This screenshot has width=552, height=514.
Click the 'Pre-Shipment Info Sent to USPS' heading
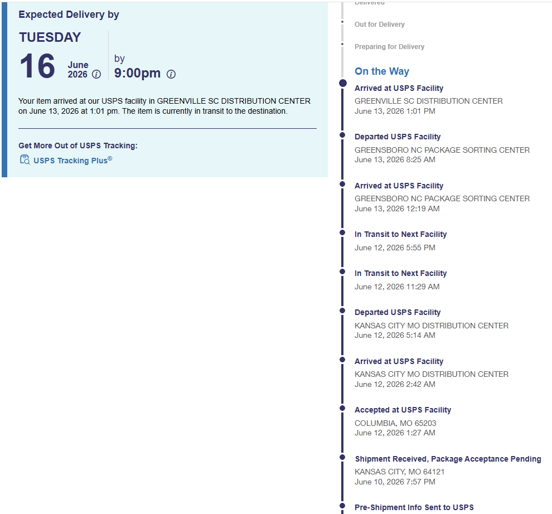414,507
